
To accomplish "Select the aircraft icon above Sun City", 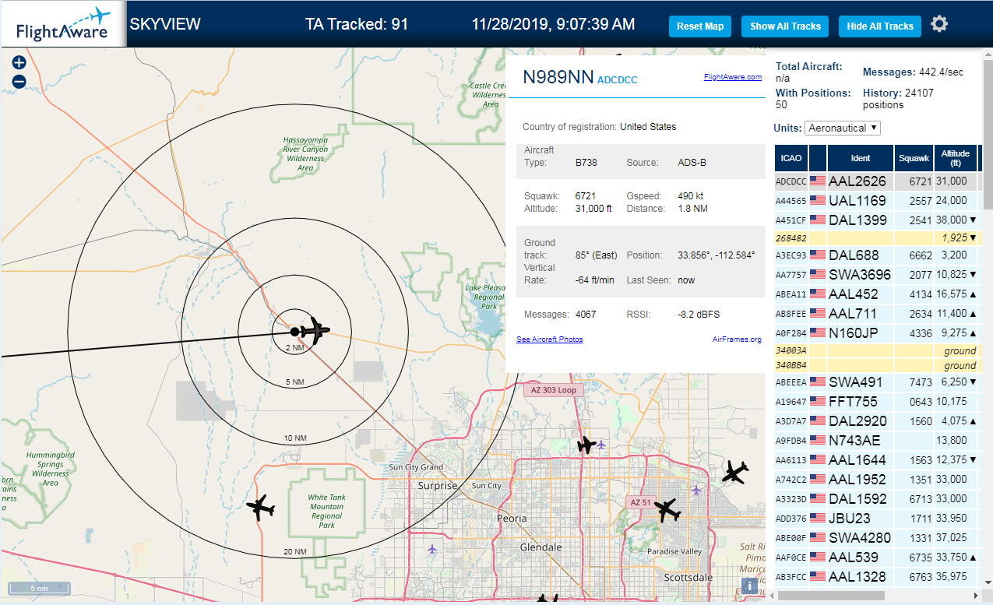I will [x=586, y=445].
